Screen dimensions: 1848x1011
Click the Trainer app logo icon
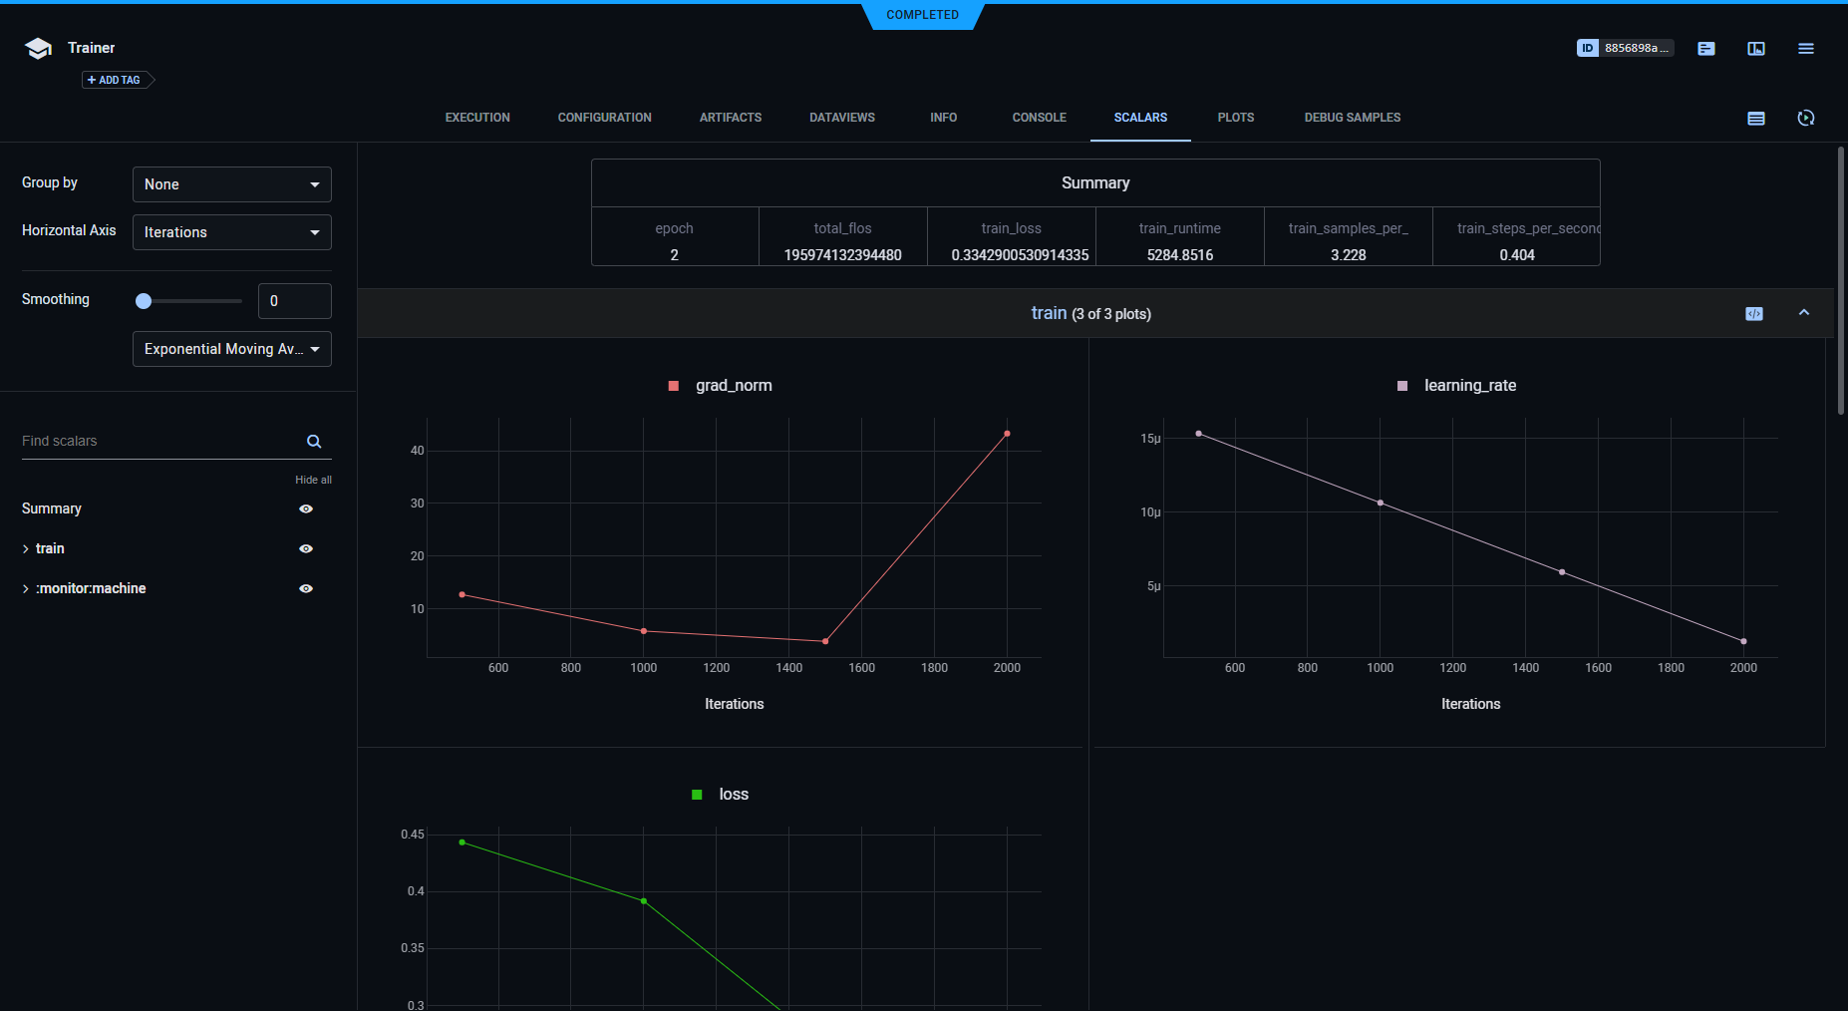37,47
